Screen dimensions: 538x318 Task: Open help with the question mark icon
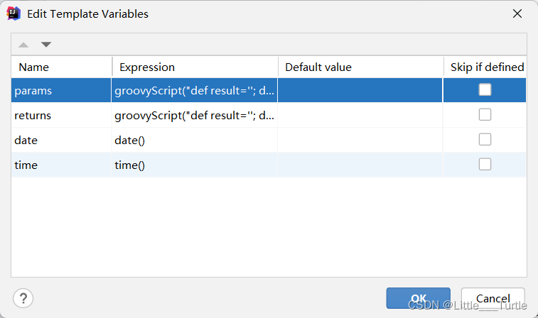coord(23,298)
